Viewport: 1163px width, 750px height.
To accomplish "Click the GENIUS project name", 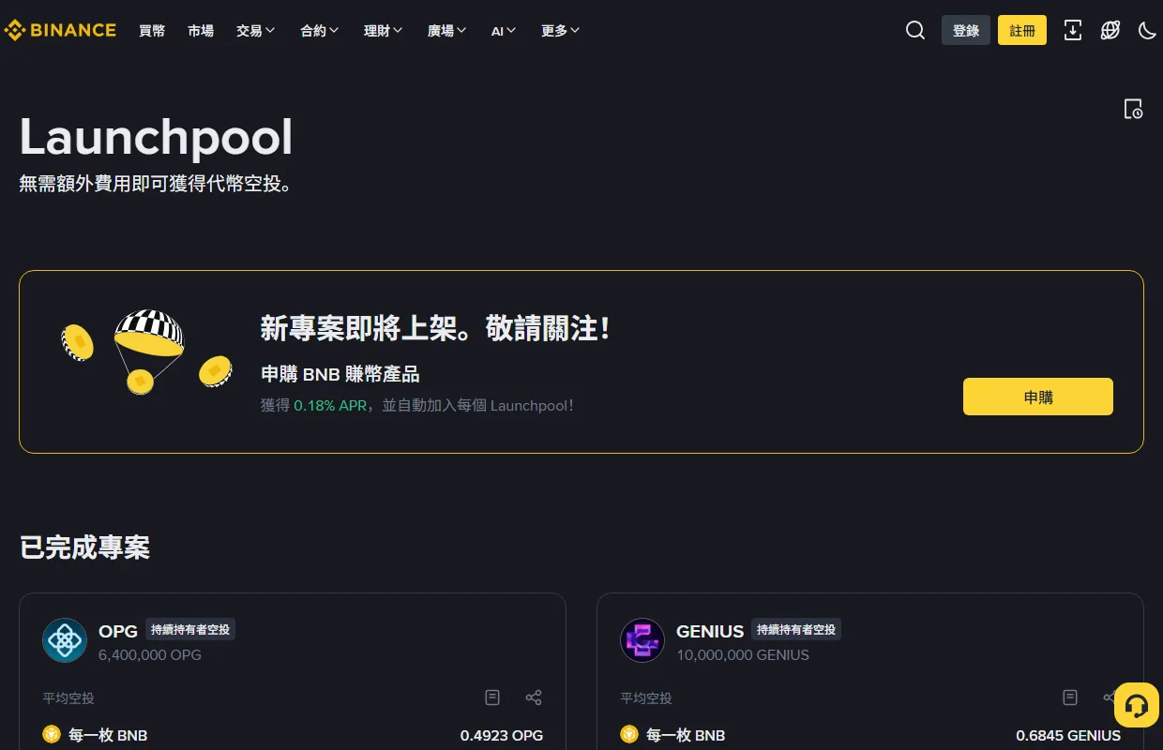I will click(x=710, y=631).
